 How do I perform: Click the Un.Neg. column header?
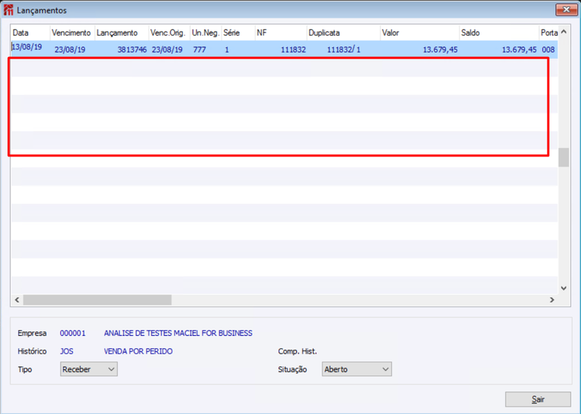(x=205, y=33)
